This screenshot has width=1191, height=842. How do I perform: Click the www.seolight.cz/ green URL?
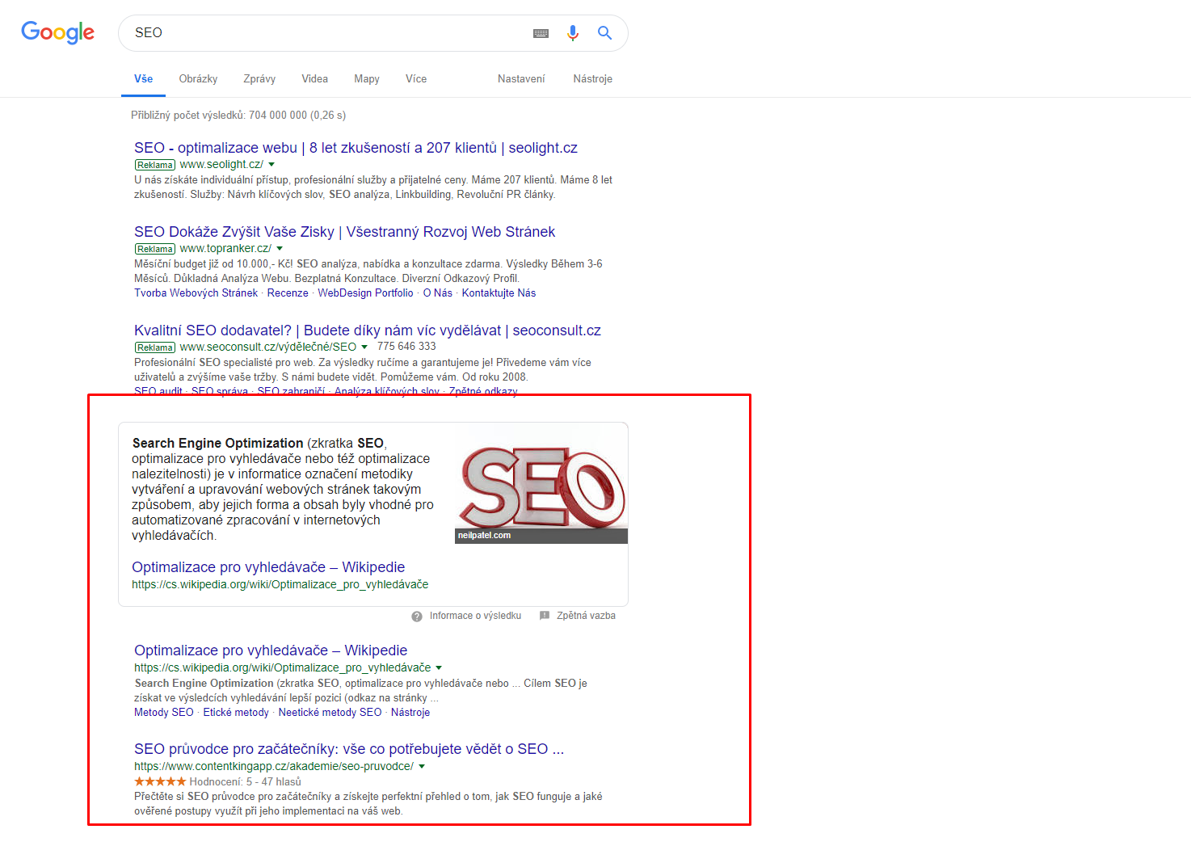pos(221,165)
